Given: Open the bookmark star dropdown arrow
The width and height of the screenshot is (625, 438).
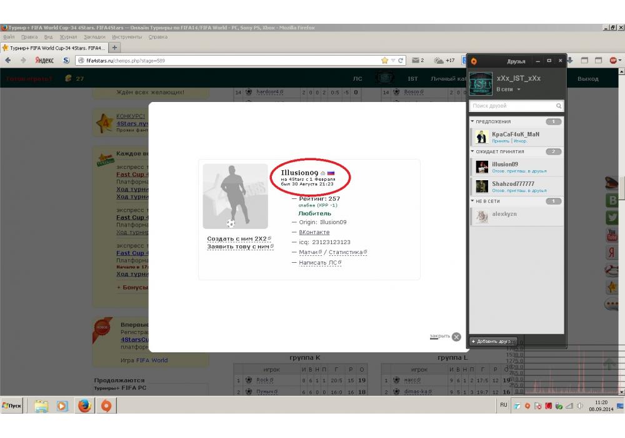Looking at the screenshot, I should pos(393,60).
